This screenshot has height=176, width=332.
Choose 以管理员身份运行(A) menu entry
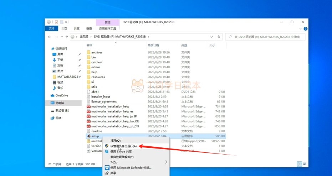(x=123, y=146)
